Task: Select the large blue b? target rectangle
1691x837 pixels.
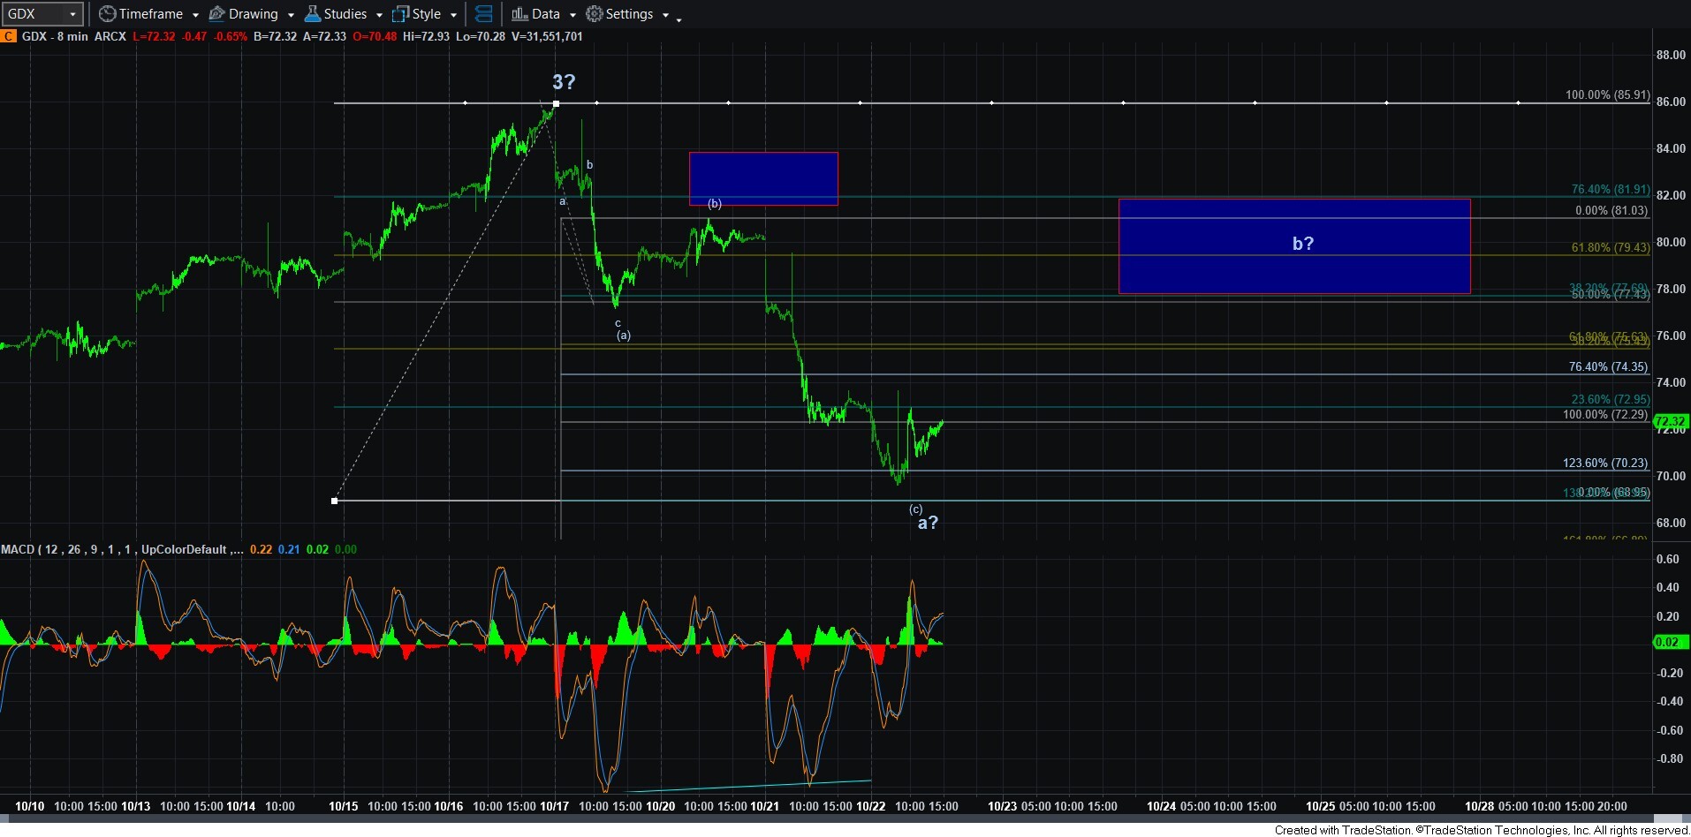Action: (x=1293, y=246)
